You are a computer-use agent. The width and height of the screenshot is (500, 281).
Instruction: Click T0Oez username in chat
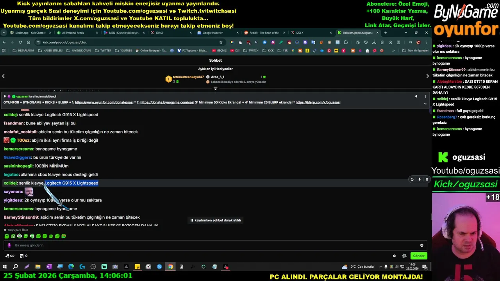[23, 140]
